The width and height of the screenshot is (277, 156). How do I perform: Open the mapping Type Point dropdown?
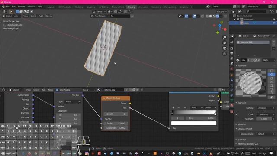pos(73,101)
